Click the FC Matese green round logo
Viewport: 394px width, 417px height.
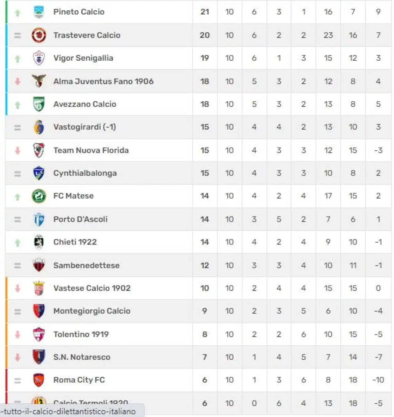39,196
